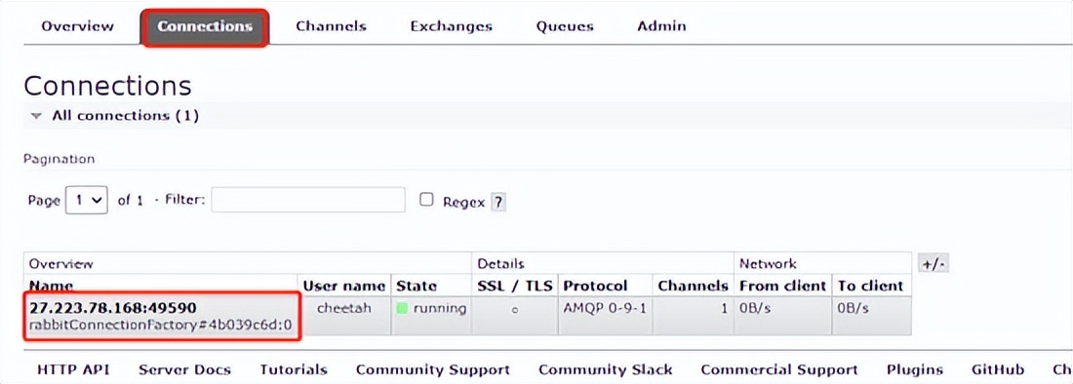Open the Tutorials link

294,369
